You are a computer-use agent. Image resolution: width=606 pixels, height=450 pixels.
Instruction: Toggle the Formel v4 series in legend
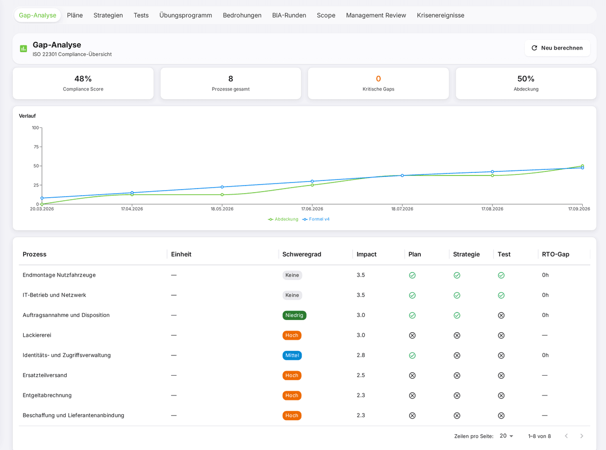point(316,219)
